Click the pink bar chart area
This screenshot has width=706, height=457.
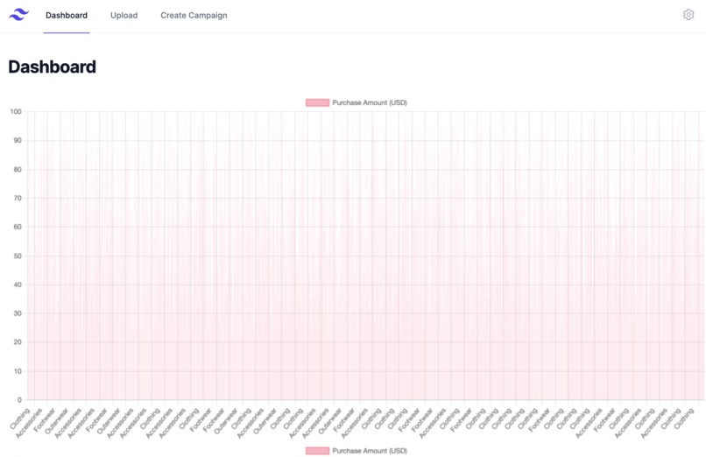pyautogui.click(x=365, y=256)
